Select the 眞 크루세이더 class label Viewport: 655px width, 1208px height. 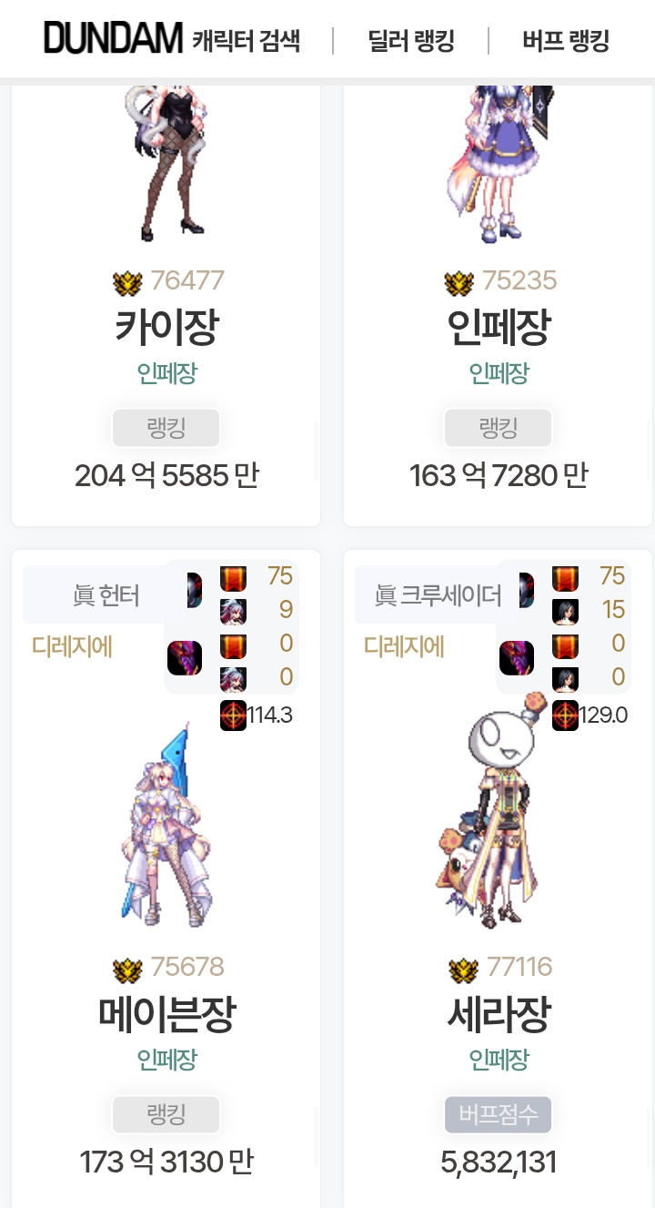(x=438, y=595)
